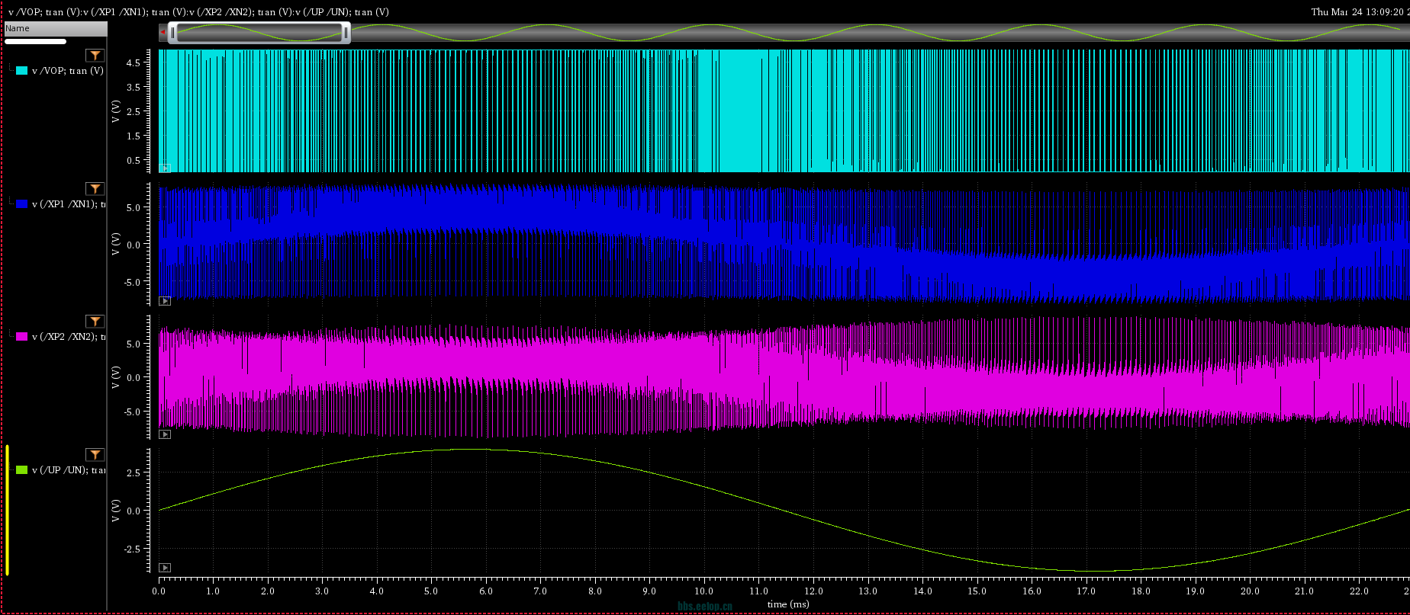Viewport: 1410px width, 615px height.
Task: Click the green color swatch of v (/UP /UN)
Action: (x=22, y=470)
